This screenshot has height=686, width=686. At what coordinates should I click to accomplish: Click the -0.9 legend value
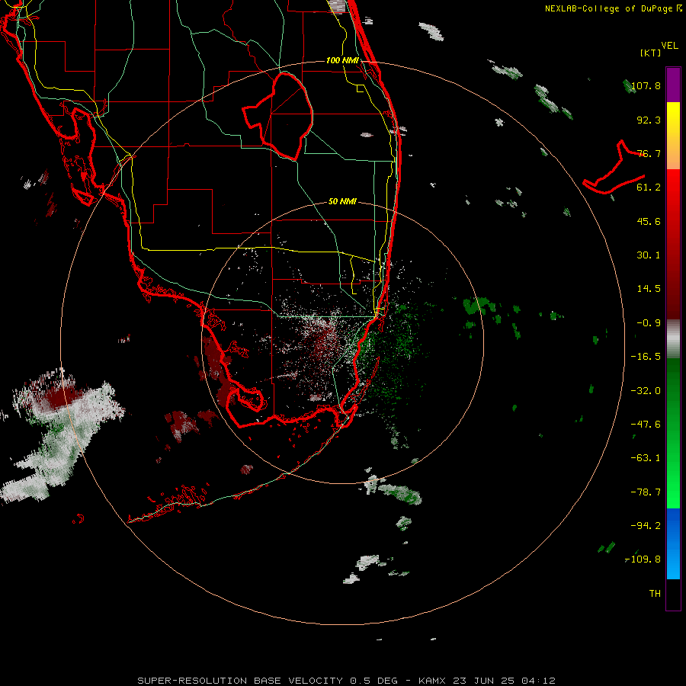click(x=649, y=323)
